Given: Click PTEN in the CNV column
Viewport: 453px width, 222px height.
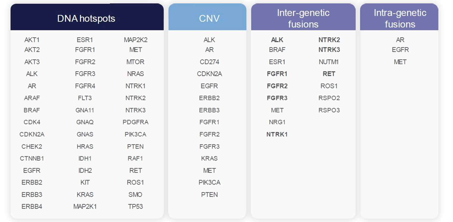Looking at the screenshot, I should pos(209,195).
